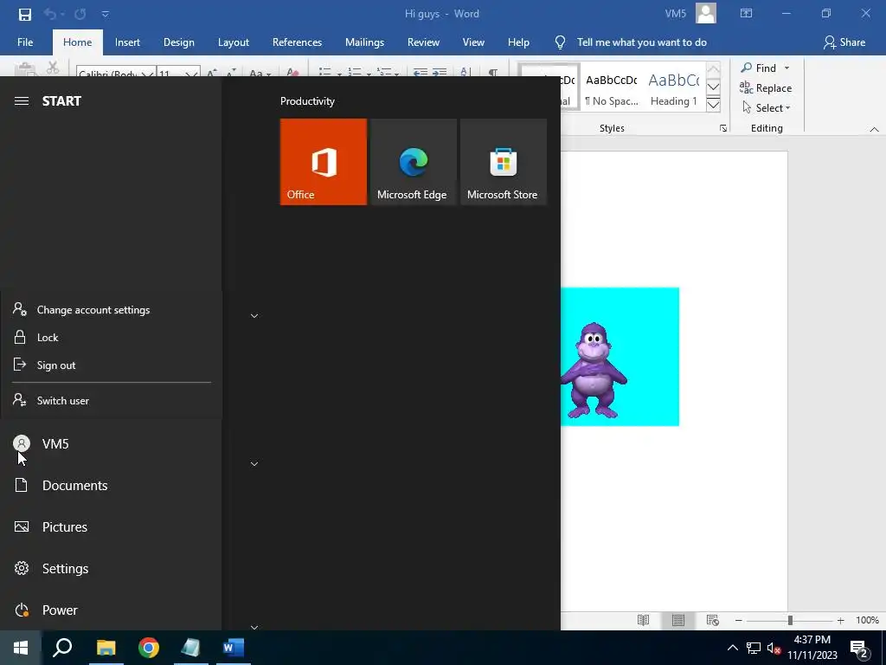The height and width of the screenshot is (665, 886).
Task: Click the Windows Start button
Action: [x=21, y=648]
